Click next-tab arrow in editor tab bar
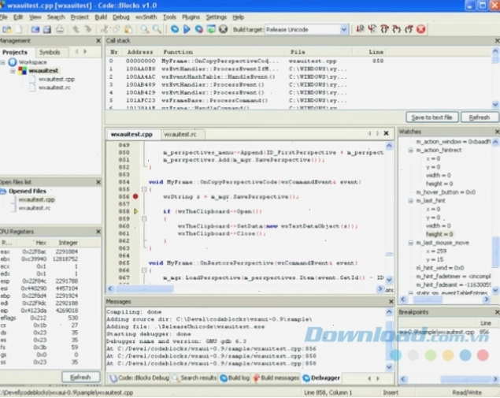 [x=378, y=133]
